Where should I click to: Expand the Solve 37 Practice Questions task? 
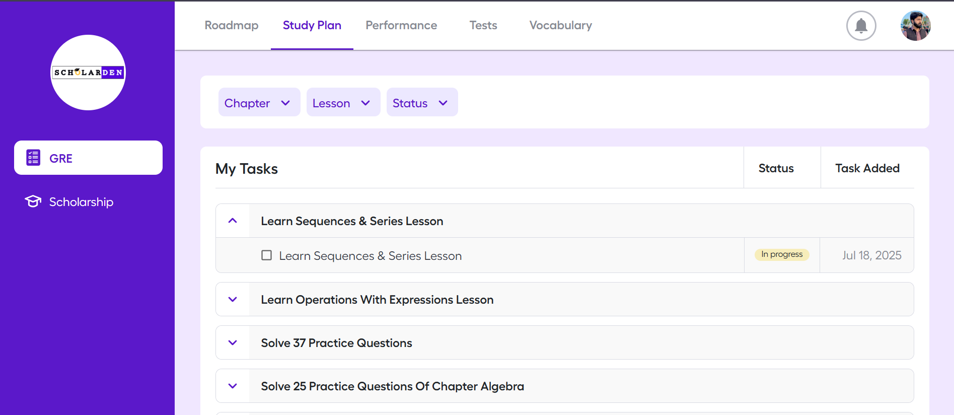(233, 342)
